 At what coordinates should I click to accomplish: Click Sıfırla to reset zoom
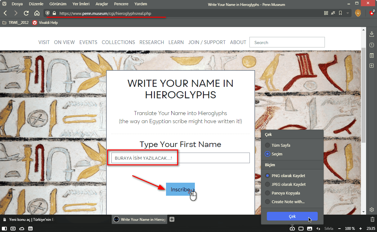(x=329, y=229)
